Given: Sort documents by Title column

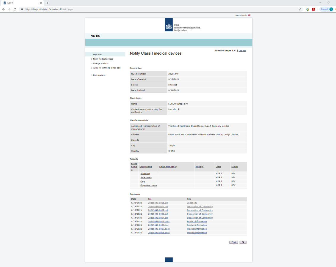Looking at the screenshot, I should (189, 199).
